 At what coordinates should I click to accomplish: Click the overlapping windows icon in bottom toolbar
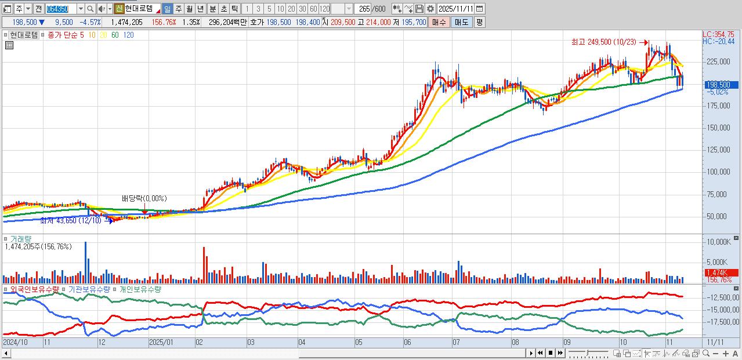pyautogui.click(x=627, y=353)
